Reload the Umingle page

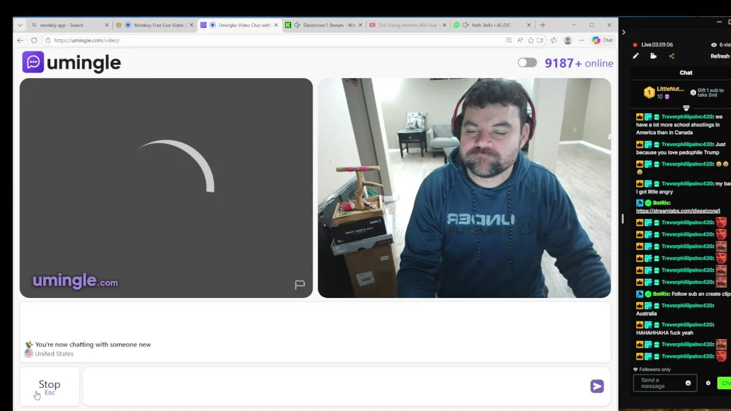pyautogui.click(x=34, y=41)
